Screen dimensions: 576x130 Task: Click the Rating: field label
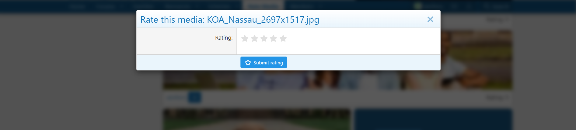[x=224, y=38]
